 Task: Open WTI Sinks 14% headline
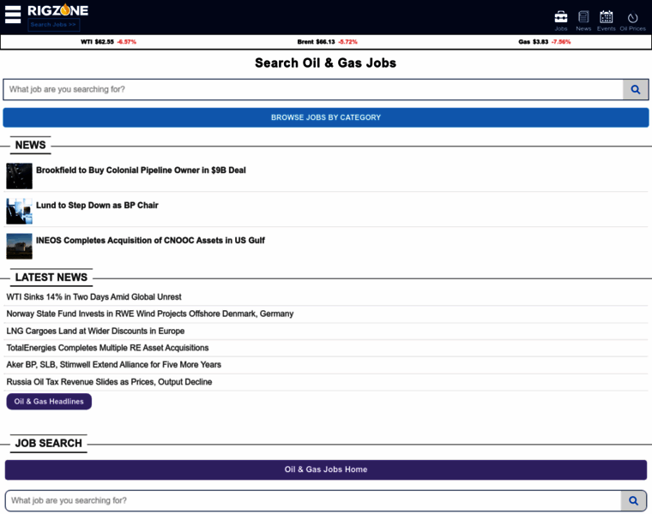pyautogui.click(x=94, y=296)
